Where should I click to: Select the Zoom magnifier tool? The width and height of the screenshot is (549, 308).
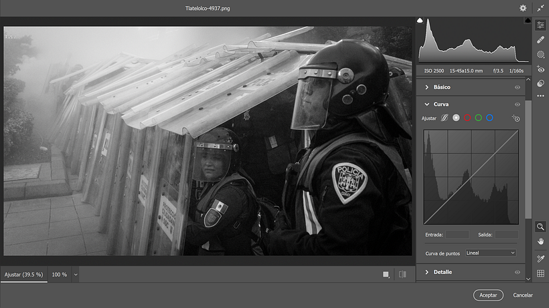click(x=540, y=226)
